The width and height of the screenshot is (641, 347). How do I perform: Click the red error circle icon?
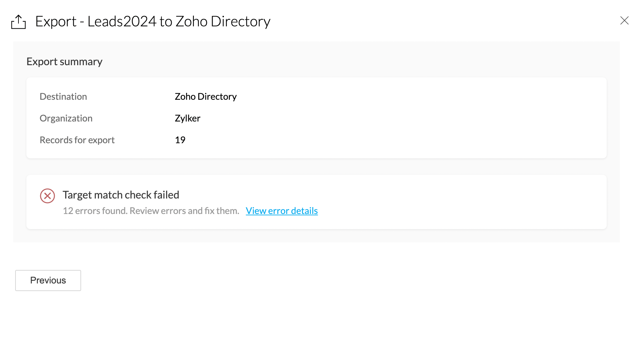pos(47,196)
